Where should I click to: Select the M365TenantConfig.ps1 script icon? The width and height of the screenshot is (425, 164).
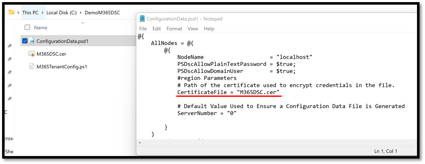[x=31, y=66]
